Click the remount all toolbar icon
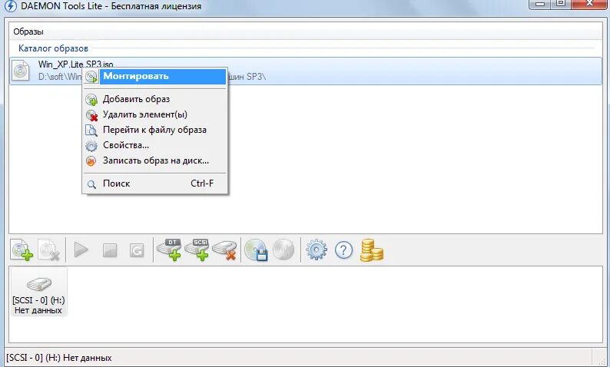Viewport: 610px width, 367px height. tap(137, 250)
